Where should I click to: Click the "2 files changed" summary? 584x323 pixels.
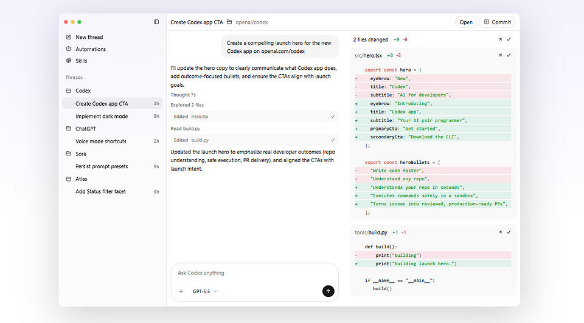click(370, 39)
